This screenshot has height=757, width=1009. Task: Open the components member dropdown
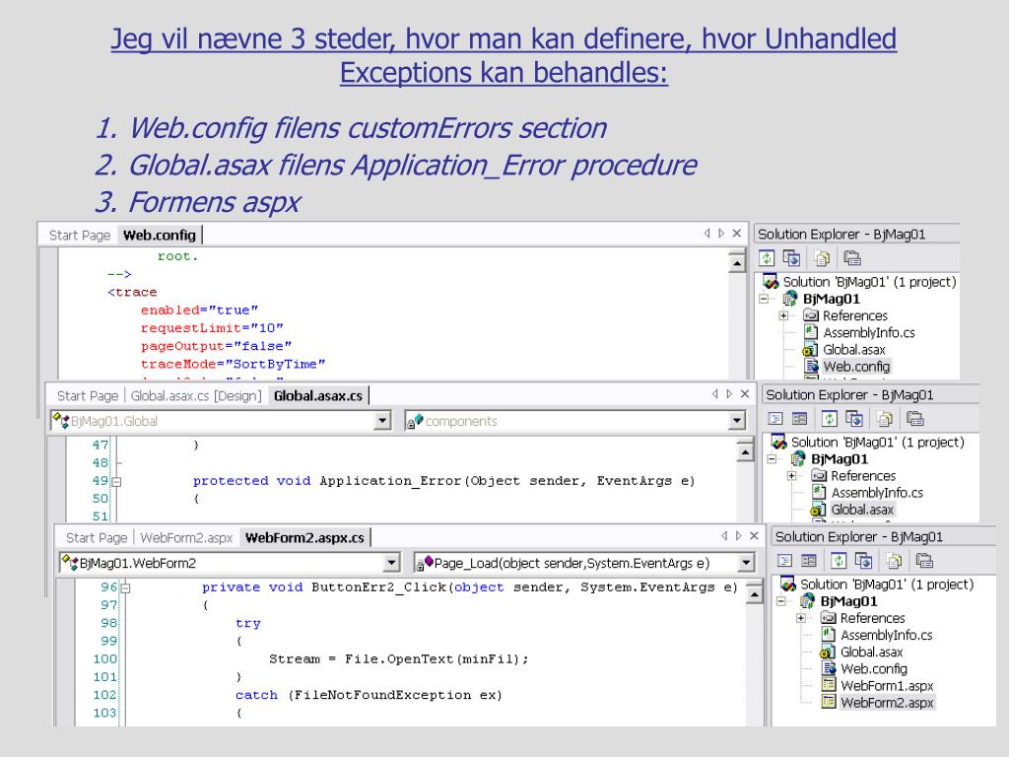point(737,421)
